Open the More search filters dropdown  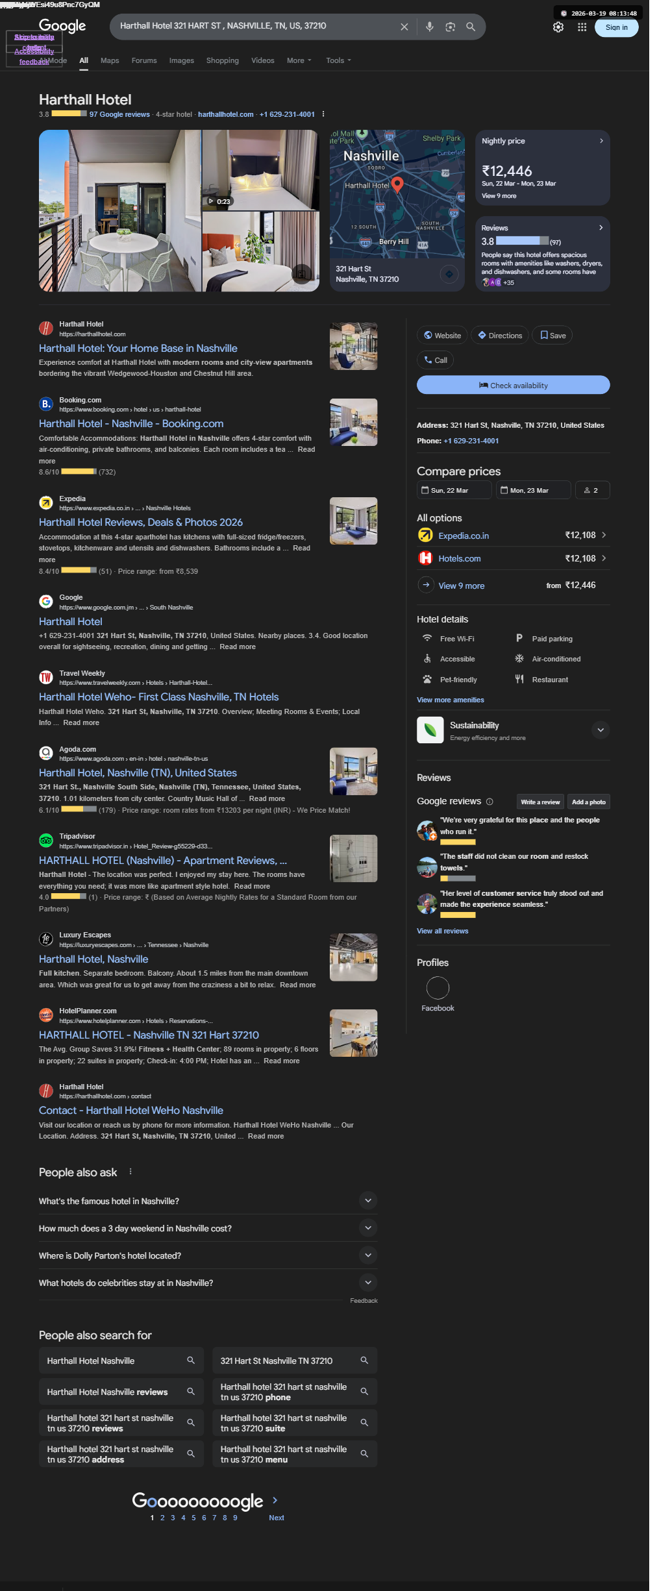299,60
